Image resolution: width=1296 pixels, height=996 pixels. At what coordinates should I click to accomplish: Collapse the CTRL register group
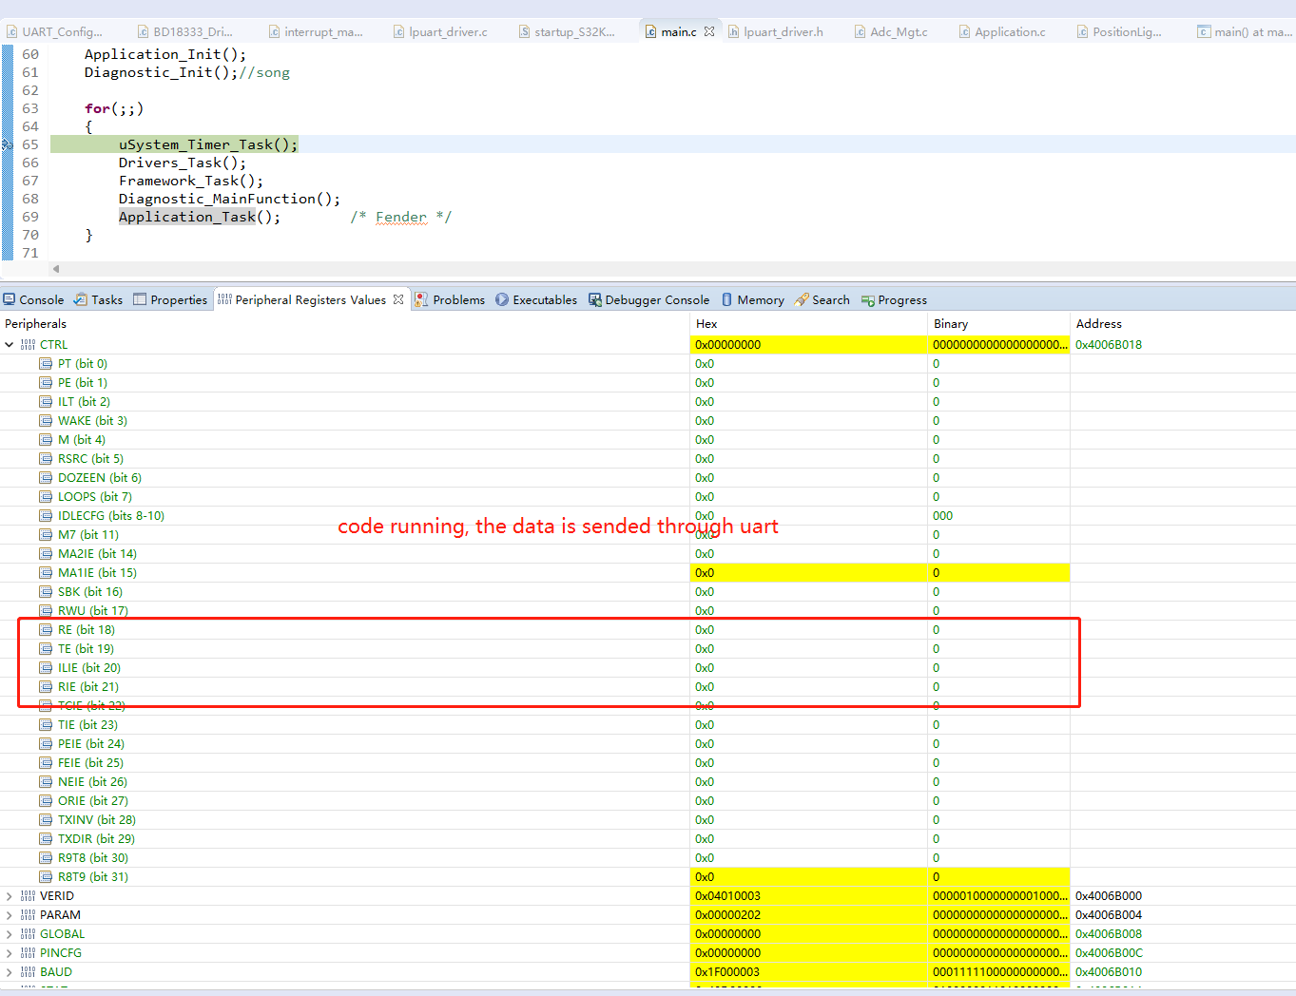10,344
